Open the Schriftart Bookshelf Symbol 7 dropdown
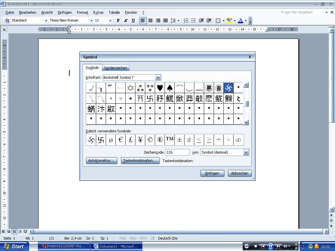 (158, 77)
